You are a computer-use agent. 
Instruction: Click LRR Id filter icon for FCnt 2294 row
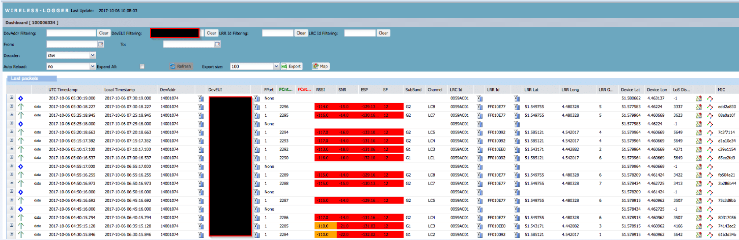coord(517,132)
